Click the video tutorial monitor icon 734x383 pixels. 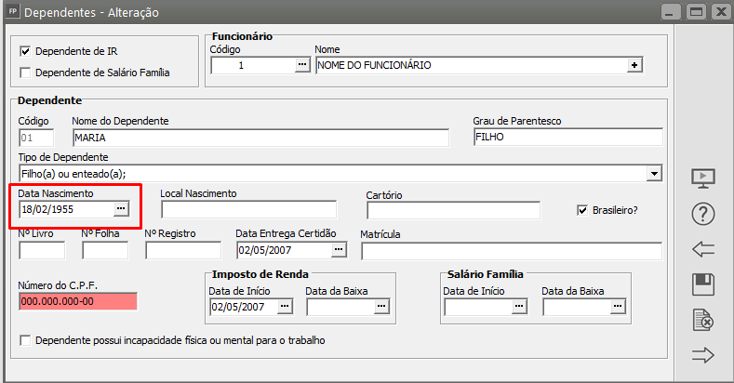pyautogui.click(x=703, y=178)
